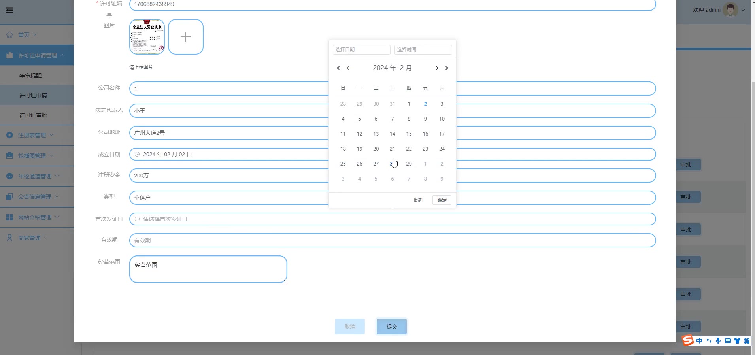
Task: Click the 公司地址 input field
Action: (x=393, y=133)
